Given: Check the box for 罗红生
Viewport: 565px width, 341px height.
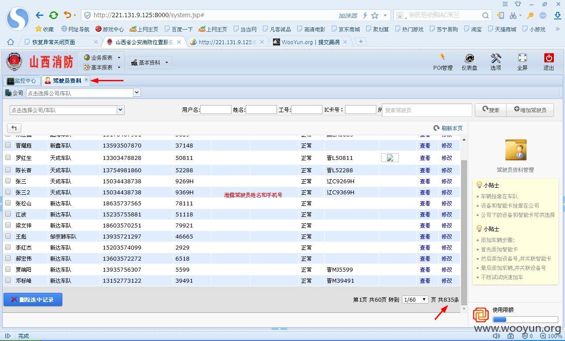Looking at the screenshot, I should (8, 157).
